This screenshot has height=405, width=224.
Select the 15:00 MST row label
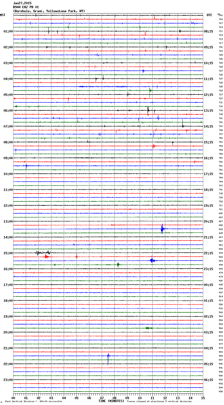pos(8,253)
